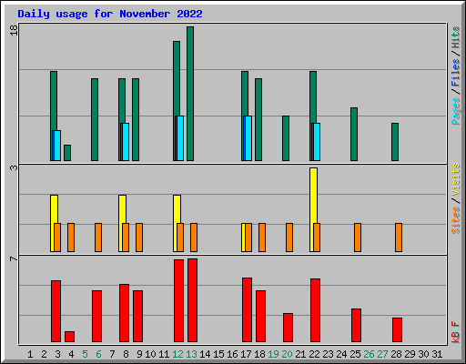Select the orange sites bar for day 20
The height and width of the screenshot is (364, 466).
click(x=289, y=238)
